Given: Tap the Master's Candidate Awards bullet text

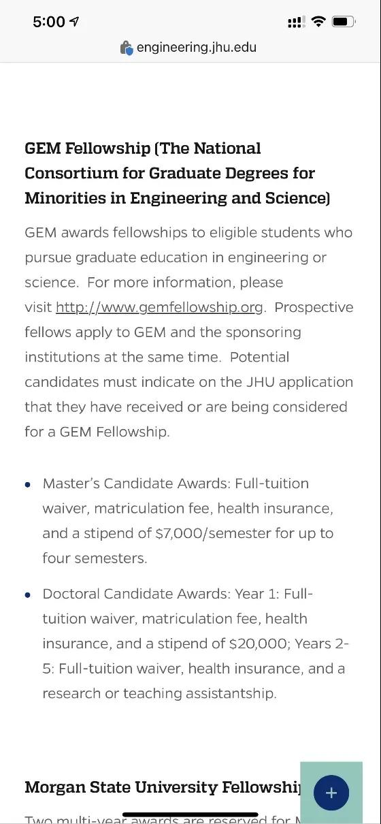Looking at the screenshot, I should coord(188,521).
